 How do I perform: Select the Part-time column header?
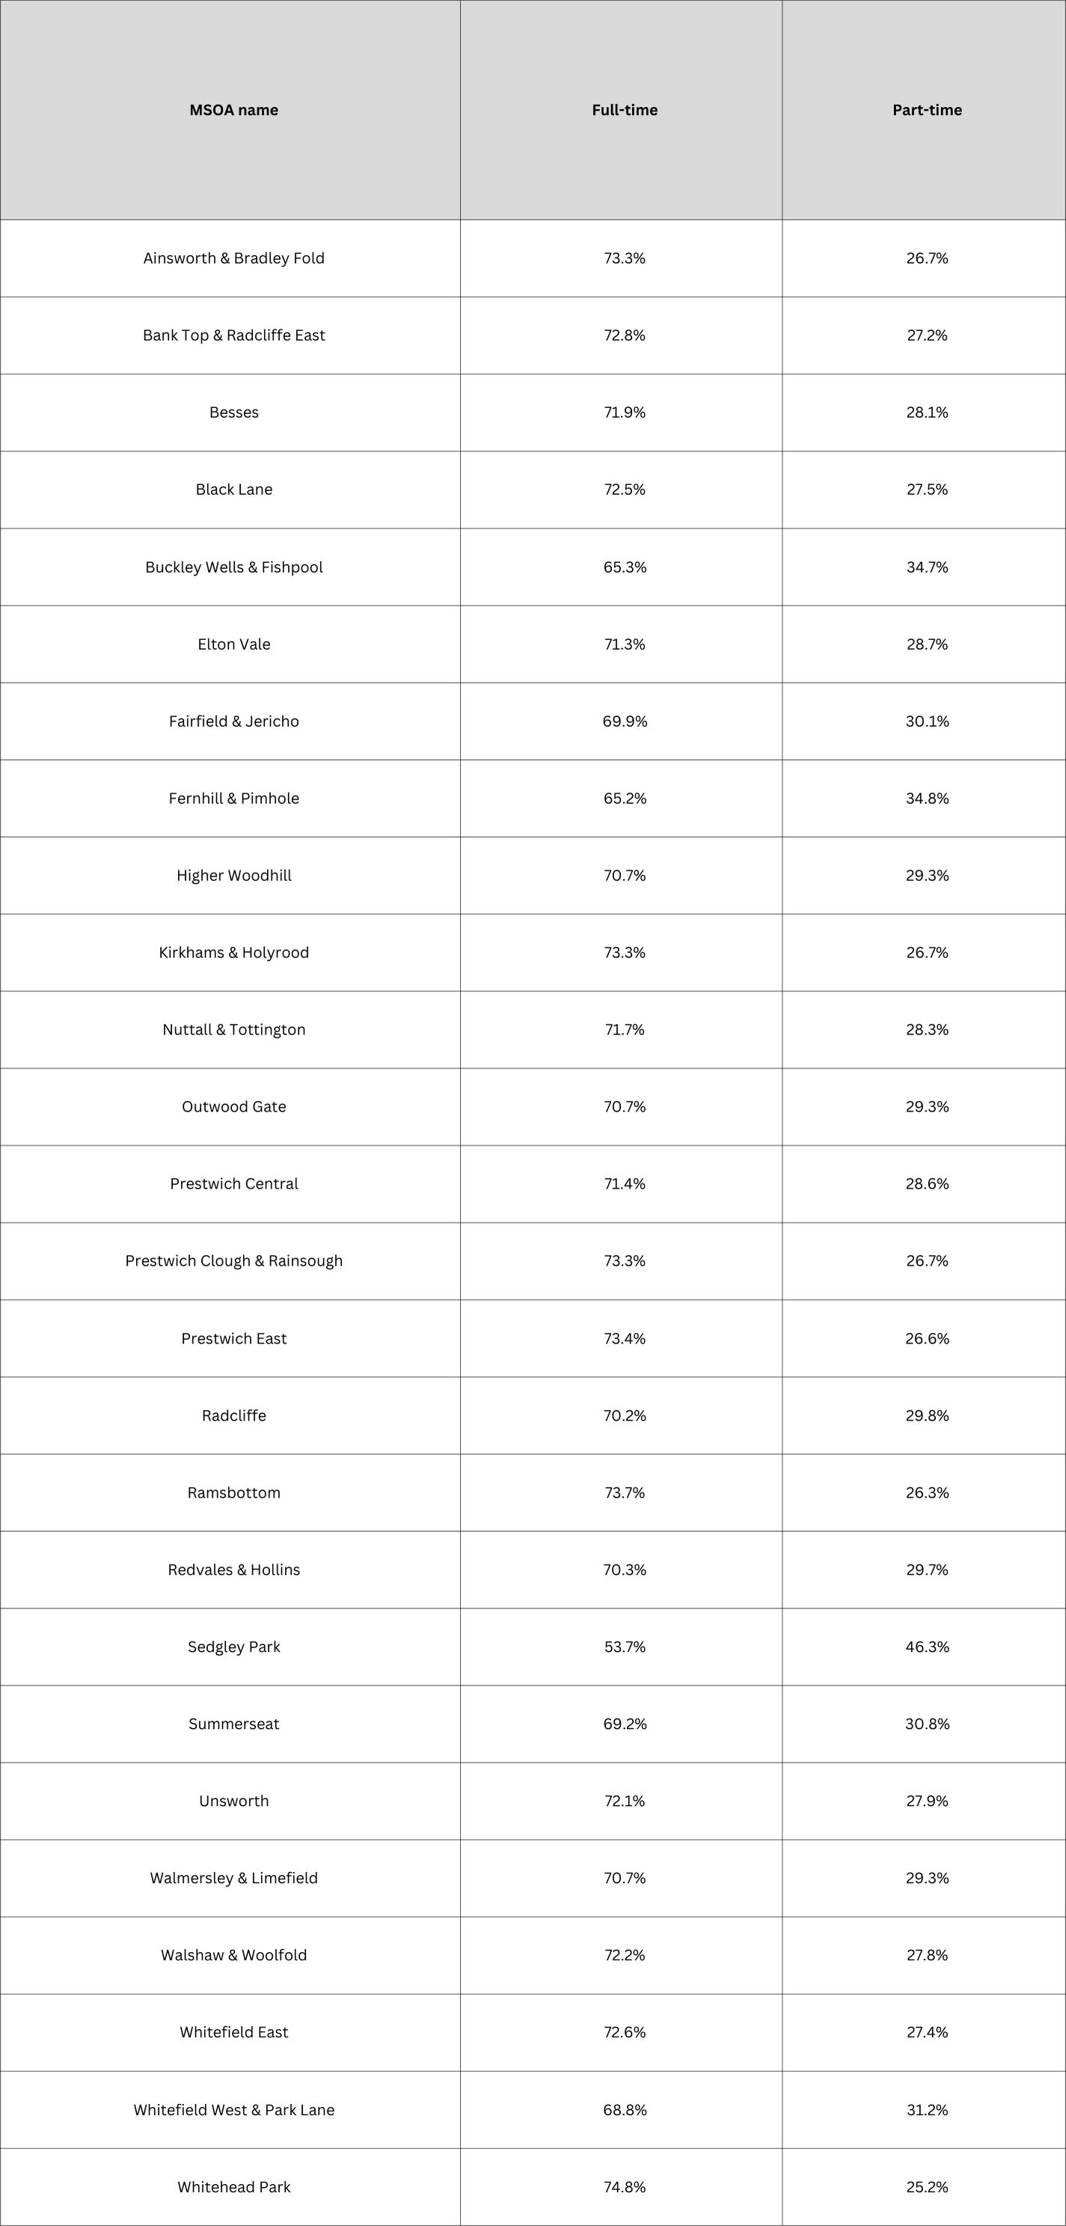click(927, 110)
